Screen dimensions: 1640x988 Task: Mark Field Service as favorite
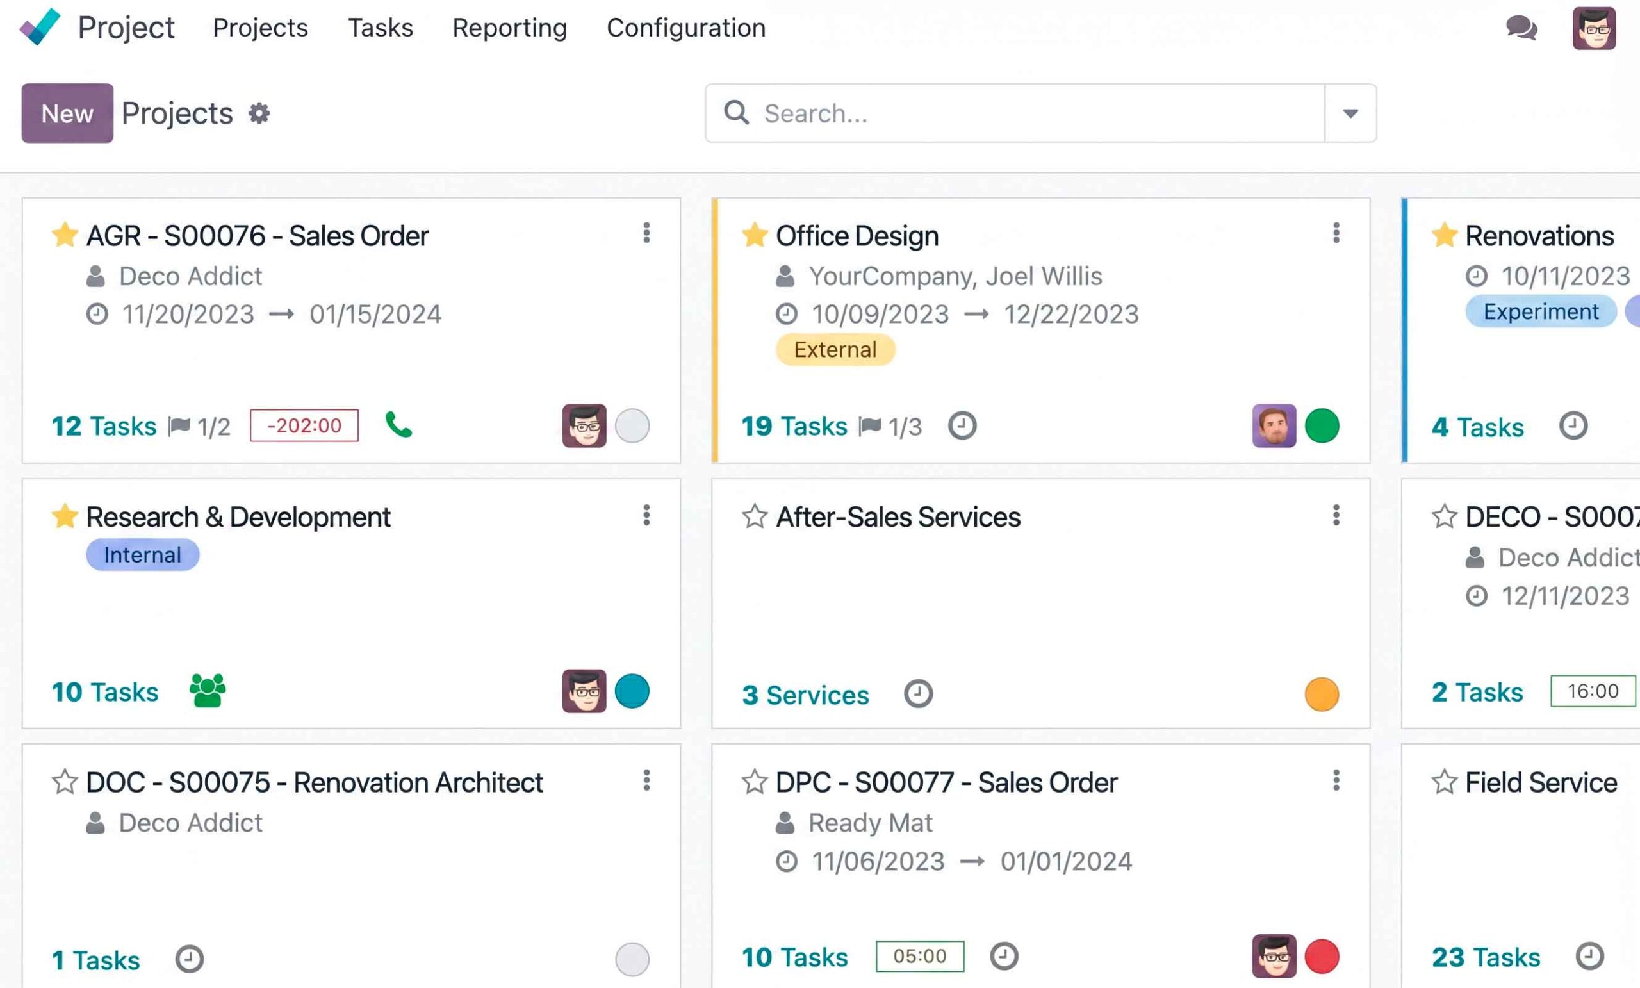1445,782
